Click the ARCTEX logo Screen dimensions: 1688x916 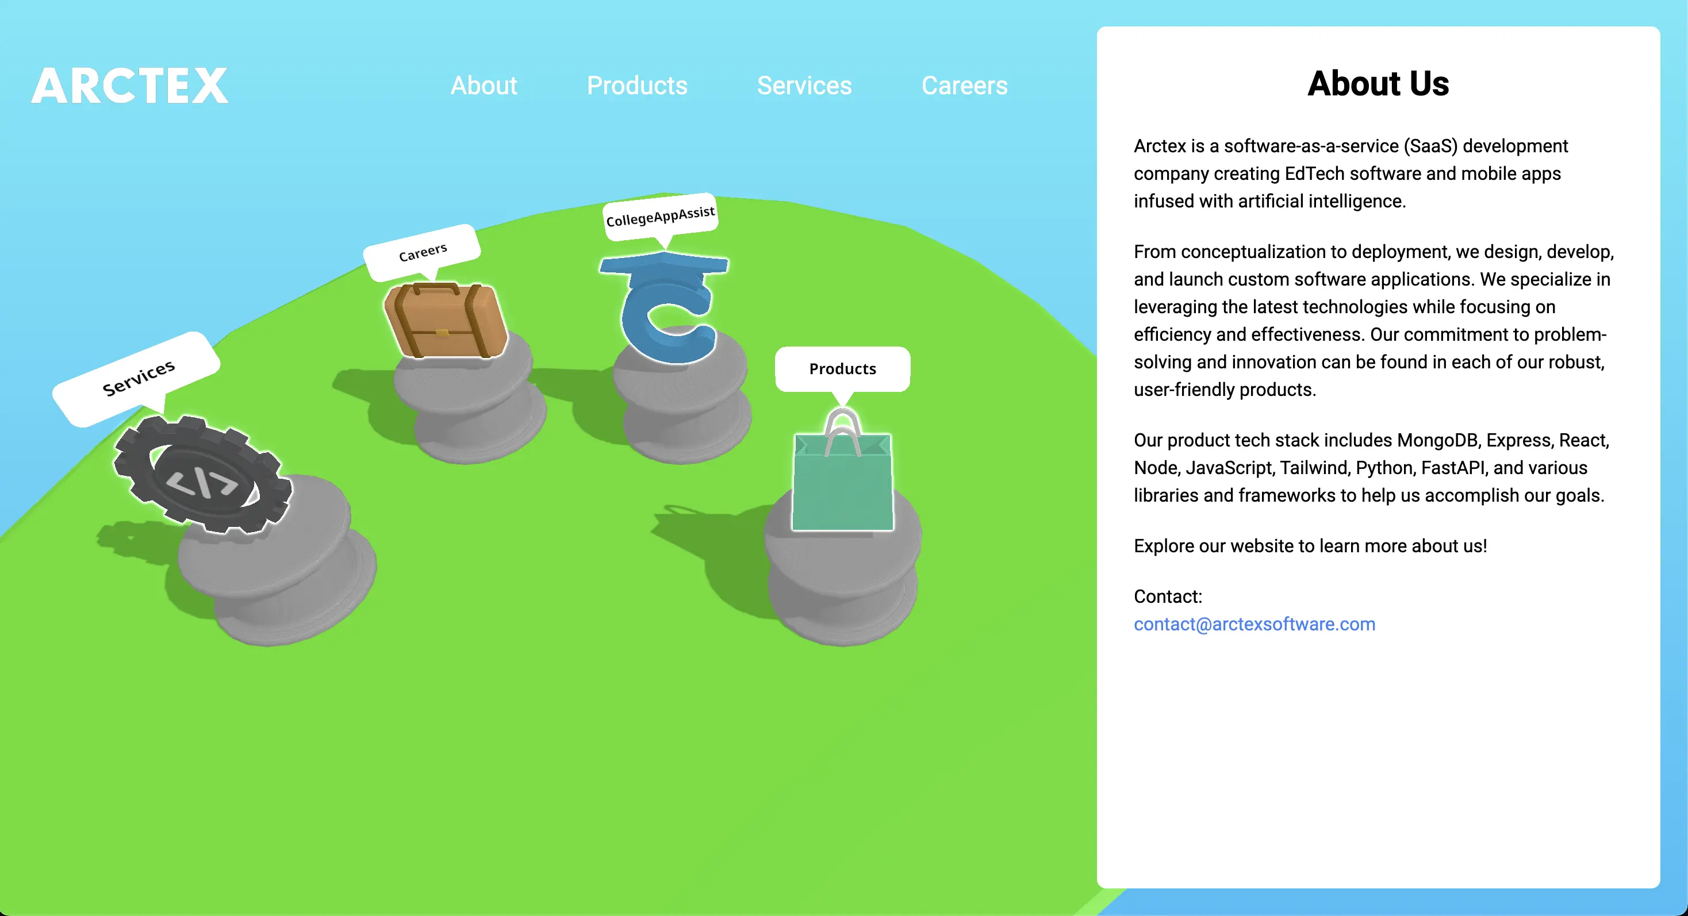pyautogui.click(x=130, y=85)
